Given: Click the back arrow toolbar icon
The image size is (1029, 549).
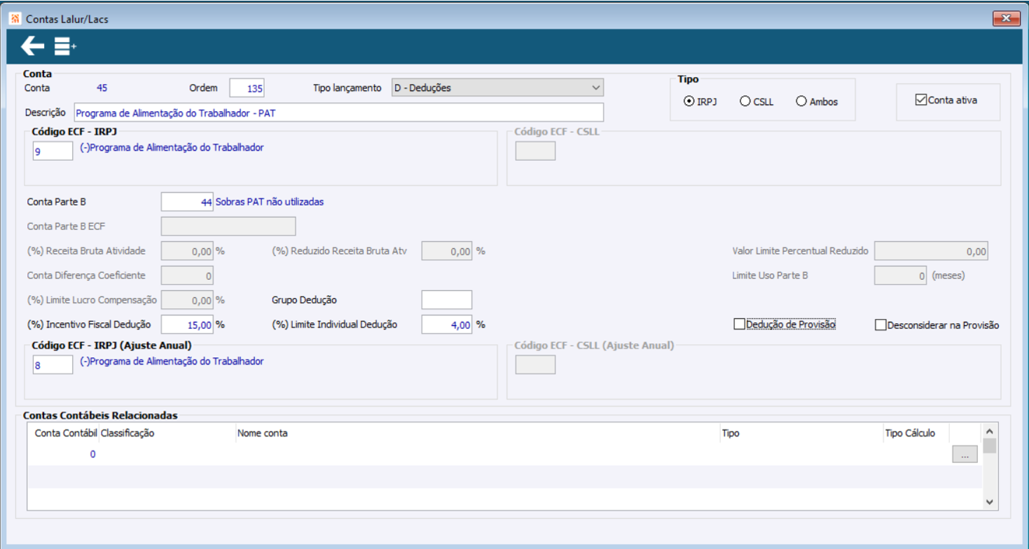Looking at the screenshot, I should 32,47.
